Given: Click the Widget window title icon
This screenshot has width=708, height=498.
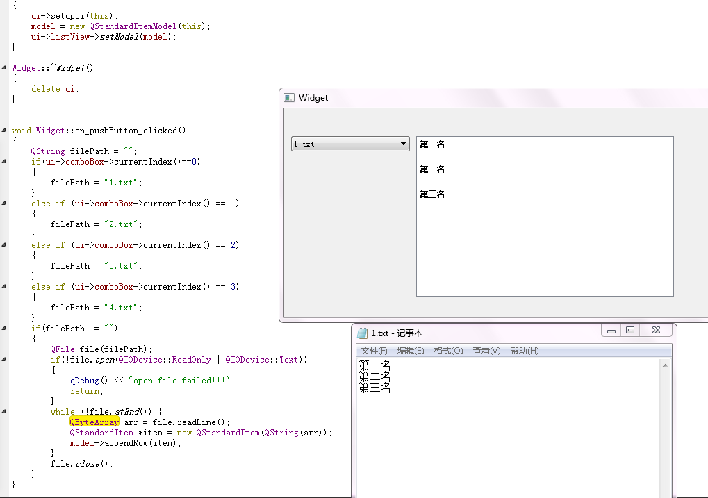Looking at the screenshot, I should (289, 97).
